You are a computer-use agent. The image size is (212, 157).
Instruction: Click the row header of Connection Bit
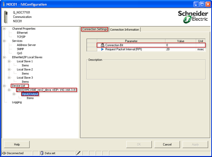tap(92, 45)
